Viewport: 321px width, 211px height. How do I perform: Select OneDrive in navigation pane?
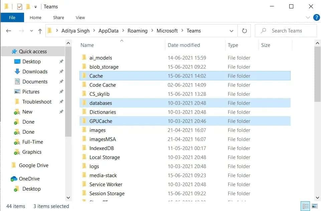(29, 179)
